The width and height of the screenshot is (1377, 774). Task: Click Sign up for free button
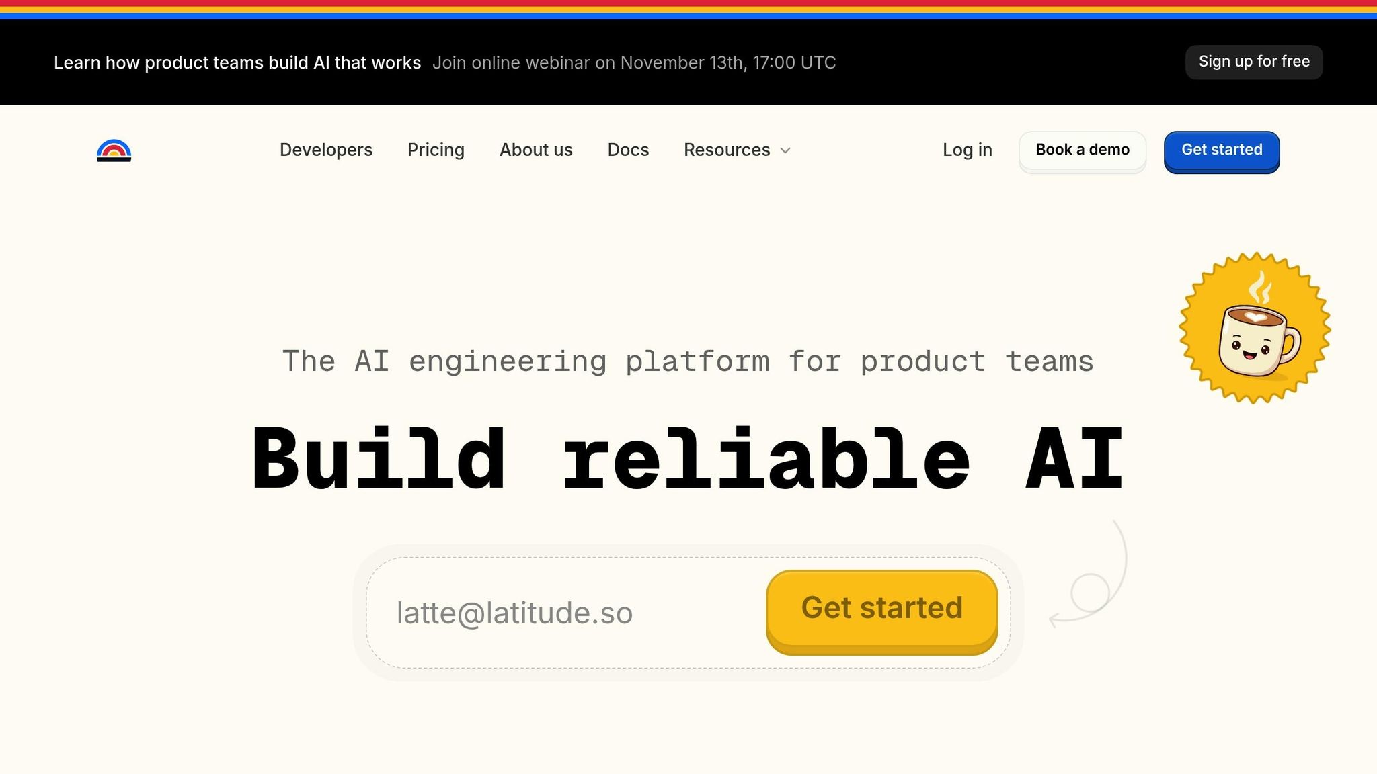[1254, 62]
